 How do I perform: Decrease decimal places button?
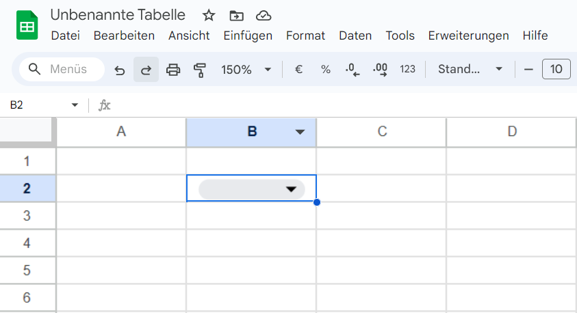(x=352, y=69)
